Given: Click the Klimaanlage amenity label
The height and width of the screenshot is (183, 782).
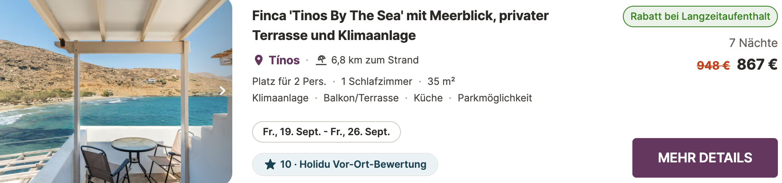Looking at the screenshot, I should [280, 98].
